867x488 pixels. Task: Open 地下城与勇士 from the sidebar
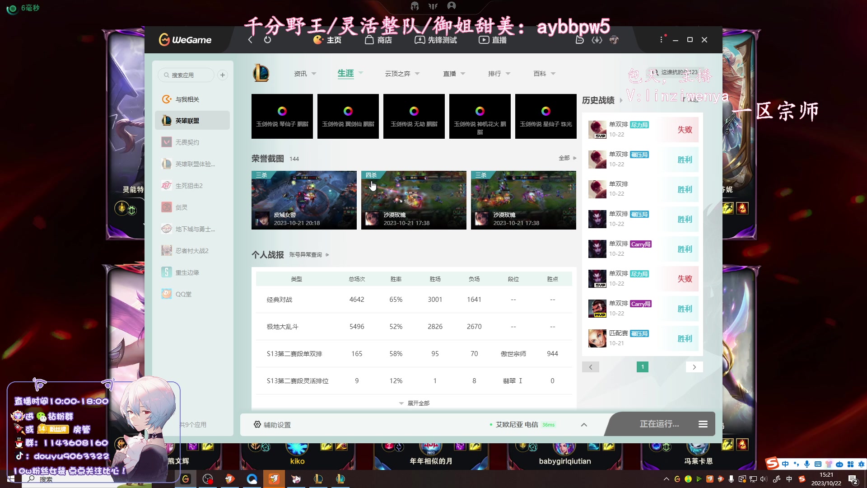click(190, 229)
